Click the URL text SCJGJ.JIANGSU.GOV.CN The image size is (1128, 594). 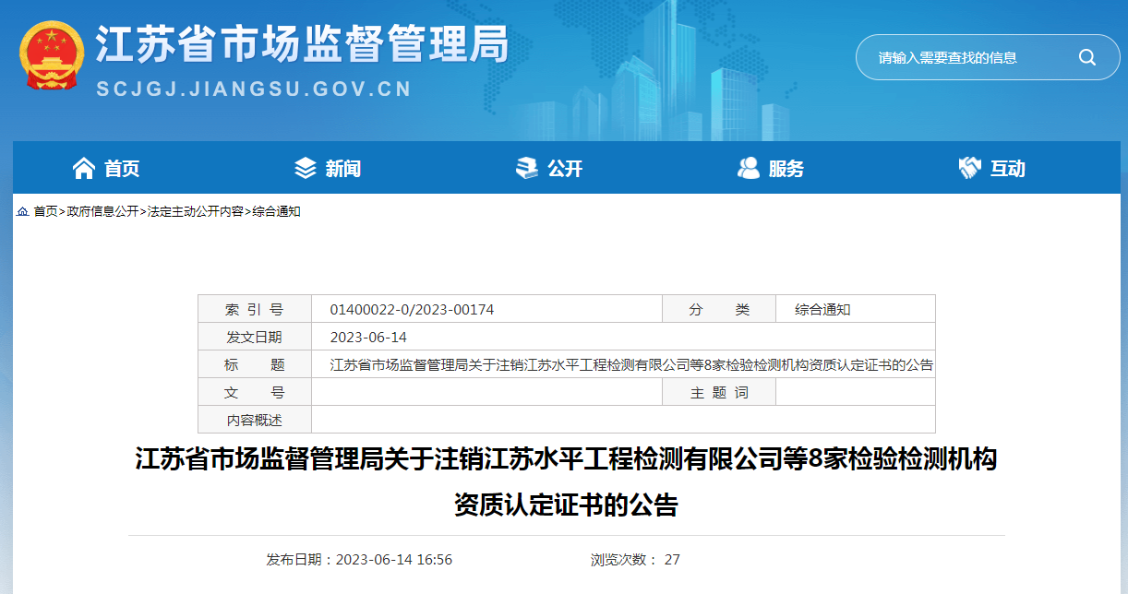point(254,89)
